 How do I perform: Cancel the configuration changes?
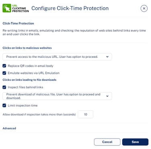click(x=107, y=142)
